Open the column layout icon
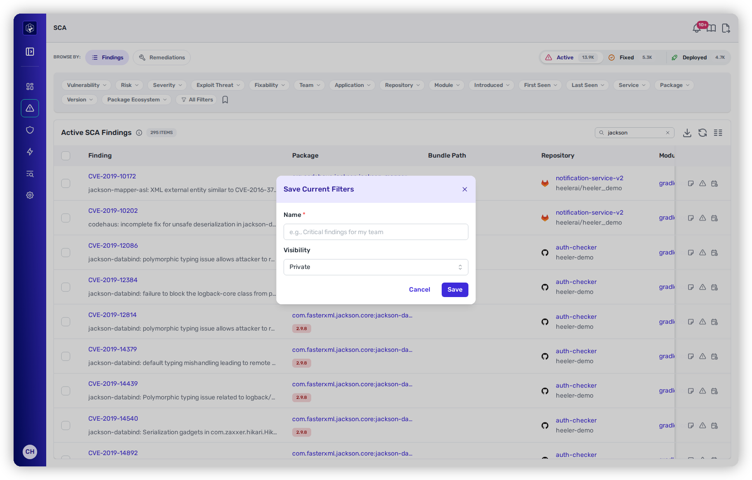This screenshot has height=480, width=752. [x=718, y=133]
